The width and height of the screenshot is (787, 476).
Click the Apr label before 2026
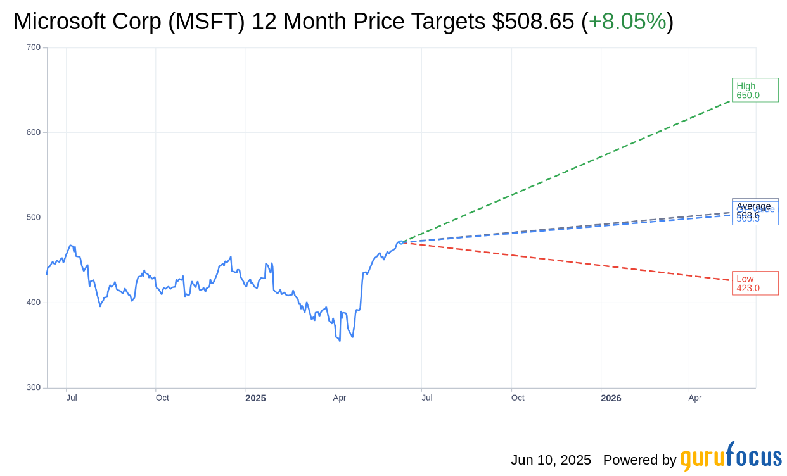[x=340, y=398]
